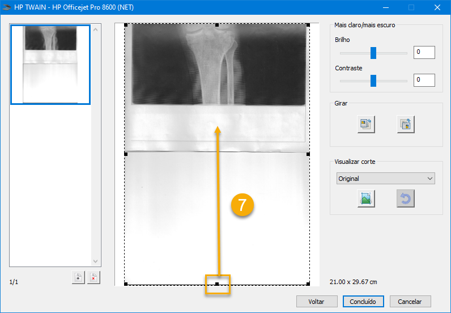Image resolution: width=451 pixels, height=313 pixels.
Task: Click the delete page icon with red X
Action: coord(93,277)
